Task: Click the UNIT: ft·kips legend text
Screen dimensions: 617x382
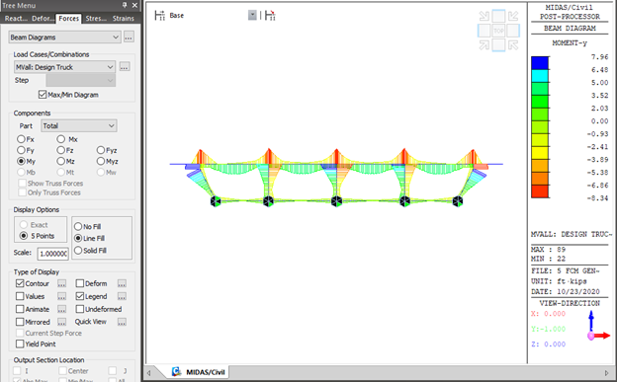Action: pyautogui.click(x=559, y=281)
